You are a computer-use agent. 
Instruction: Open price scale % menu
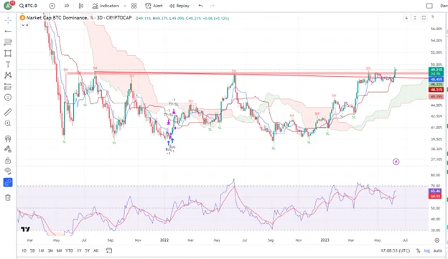pos(433,17)
